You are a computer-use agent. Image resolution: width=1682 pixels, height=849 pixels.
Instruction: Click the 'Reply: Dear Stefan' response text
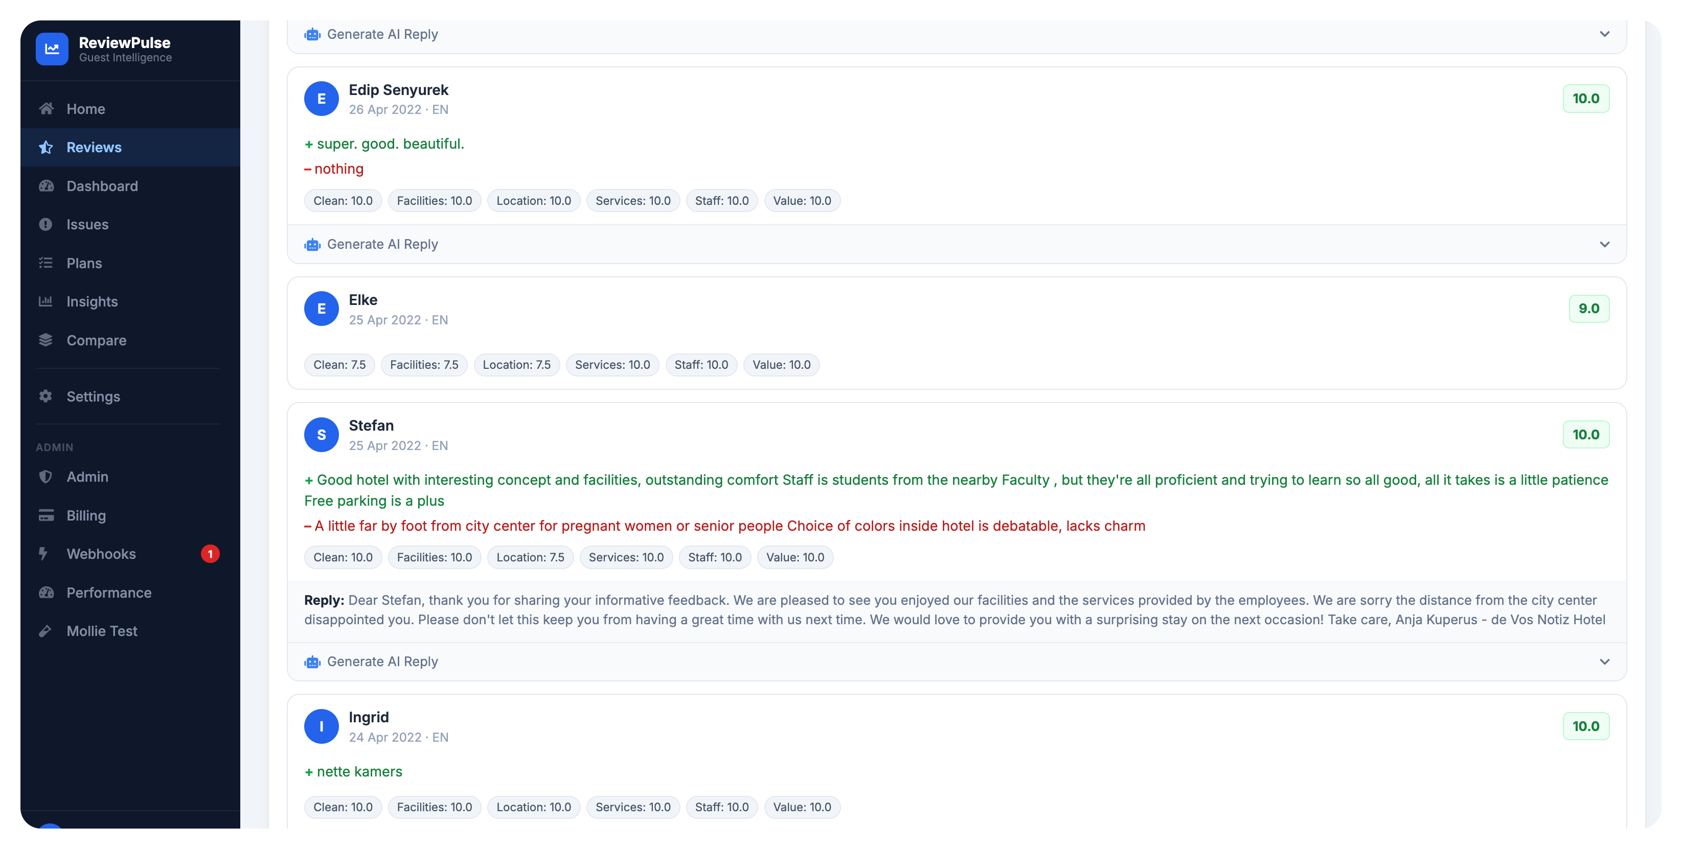[x=954, y=609]
